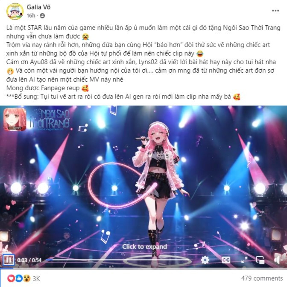The width and height of the screenshot is (287, 287).
Task: Click Galia Võ profile picture
Action: click(x=15, y=12)
